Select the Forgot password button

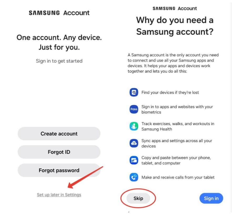[59, 170]
